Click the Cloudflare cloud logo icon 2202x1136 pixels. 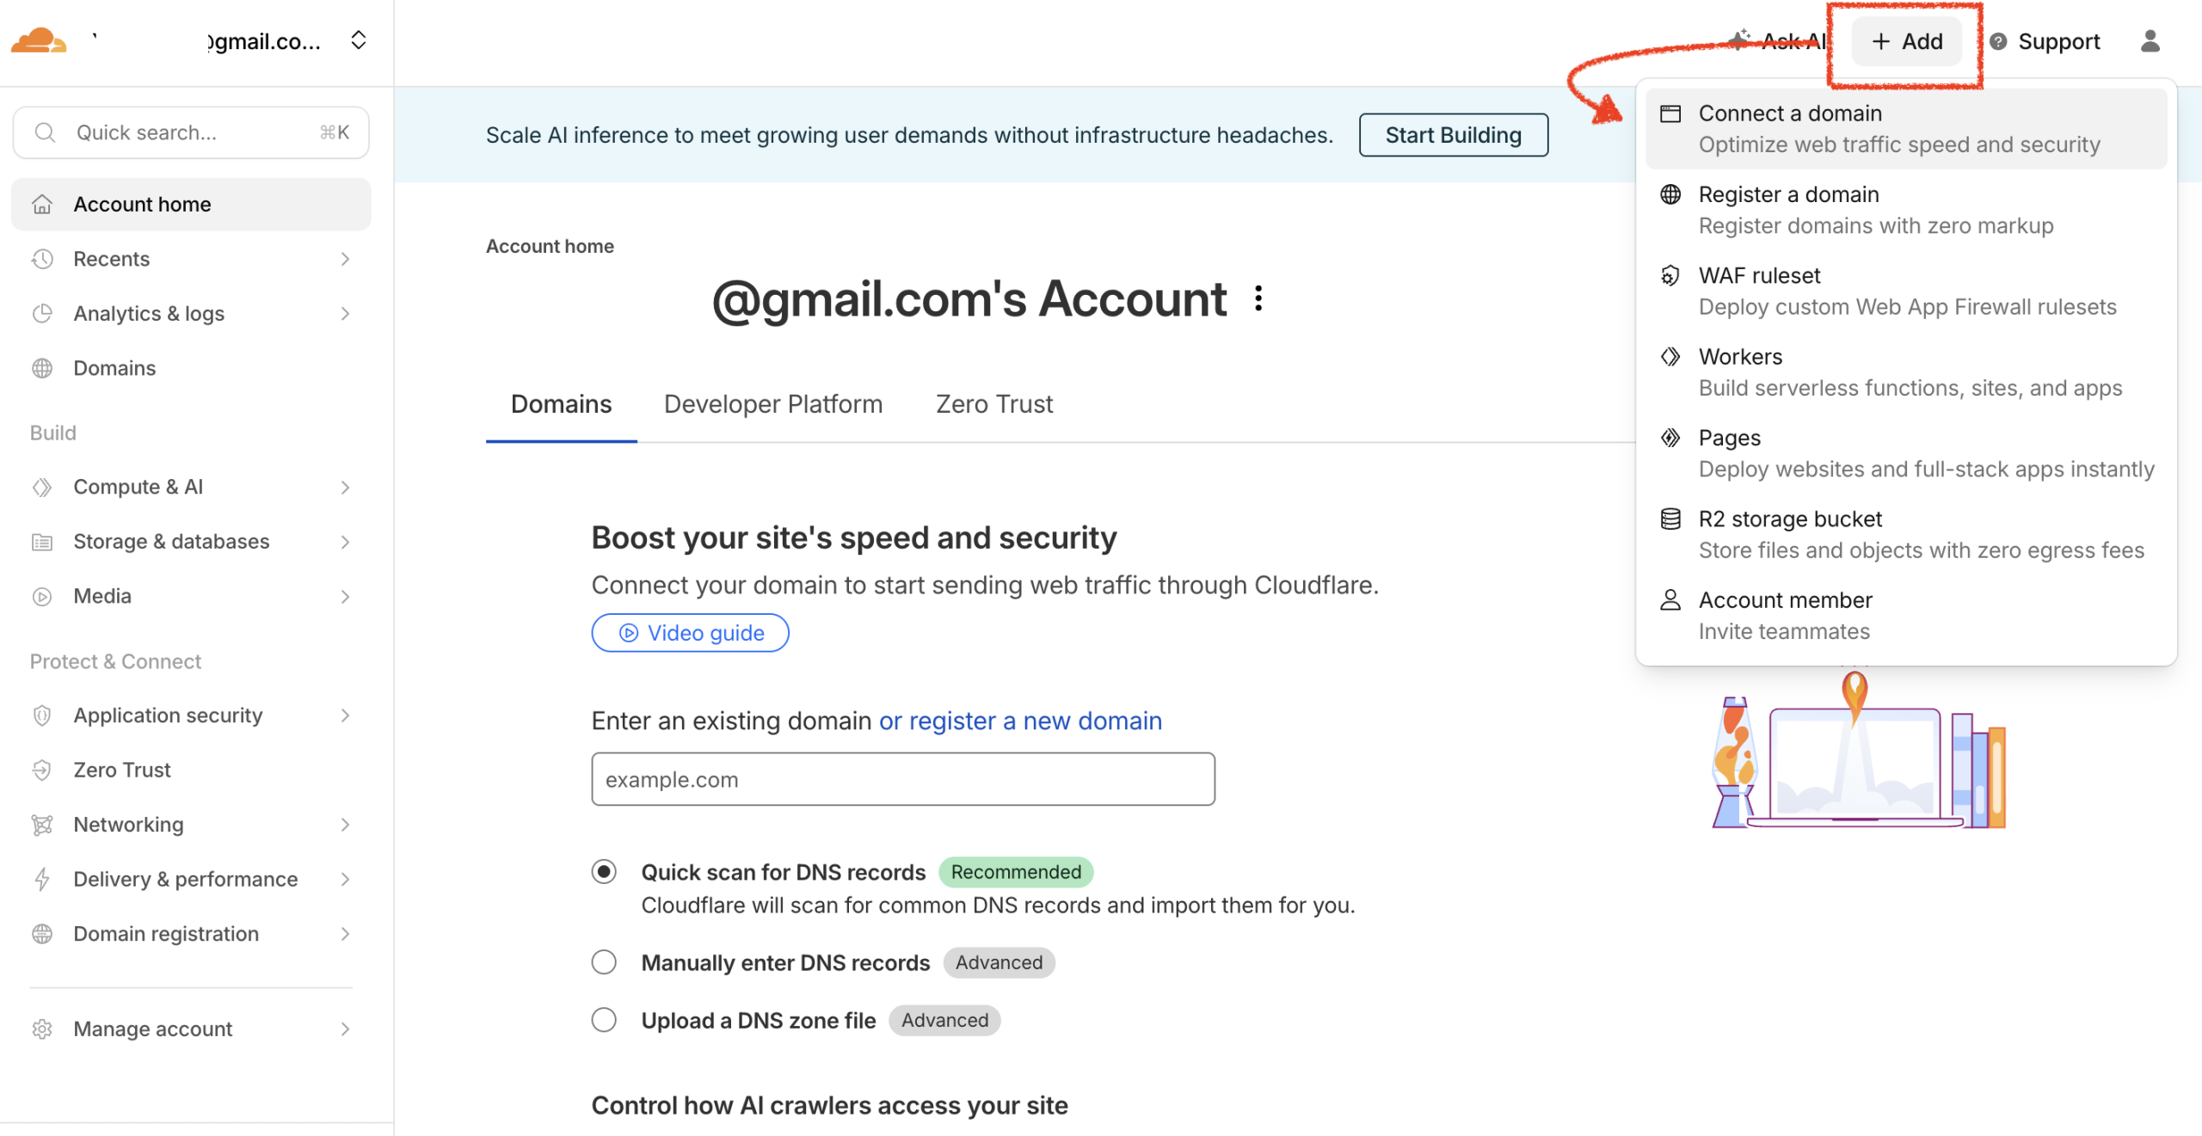[38, 40]
